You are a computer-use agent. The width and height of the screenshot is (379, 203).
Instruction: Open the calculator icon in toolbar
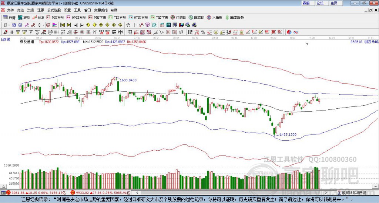point(168,25)
